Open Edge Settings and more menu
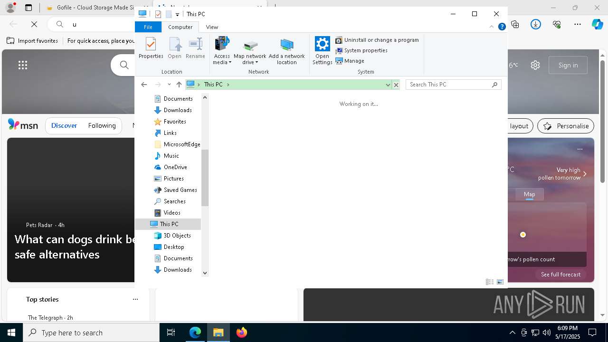The height and width of the screenshot is (342, 608). click(x=578, y=24)
